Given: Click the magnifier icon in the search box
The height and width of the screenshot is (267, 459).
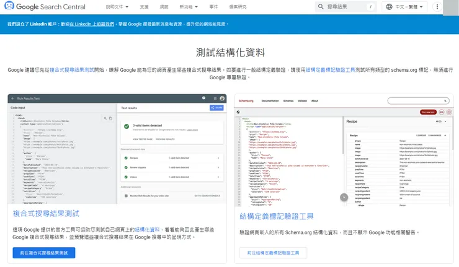Looking at the screenshot, I should [321, 7].
